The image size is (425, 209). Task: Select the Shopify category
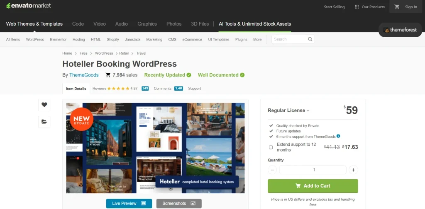coord(113,39)
